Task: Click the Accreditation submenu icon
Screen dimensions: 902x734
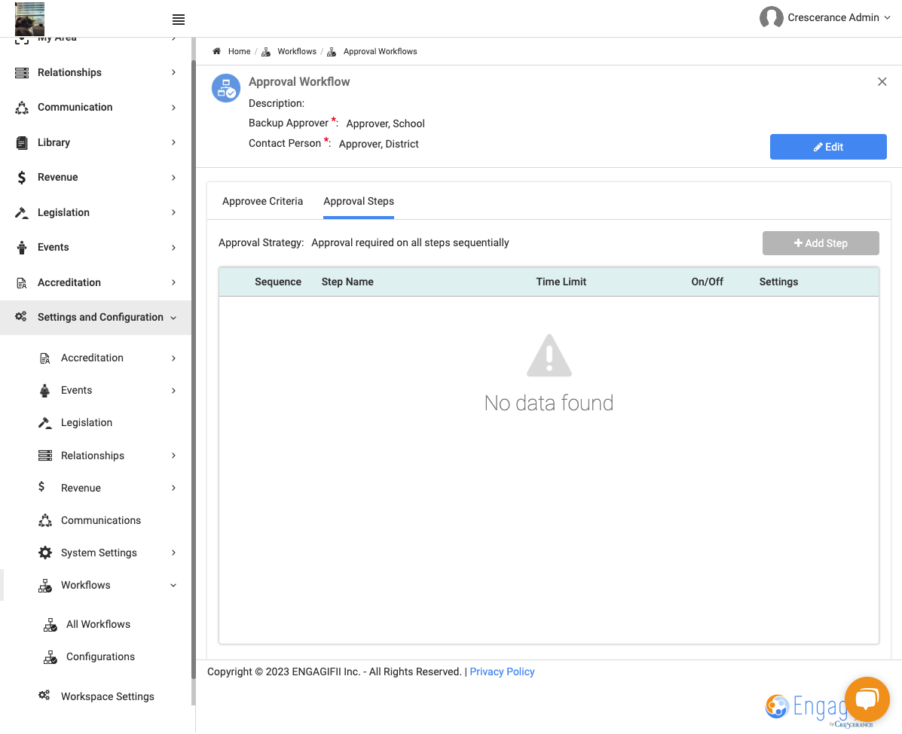Action: [x=45, y=358]
